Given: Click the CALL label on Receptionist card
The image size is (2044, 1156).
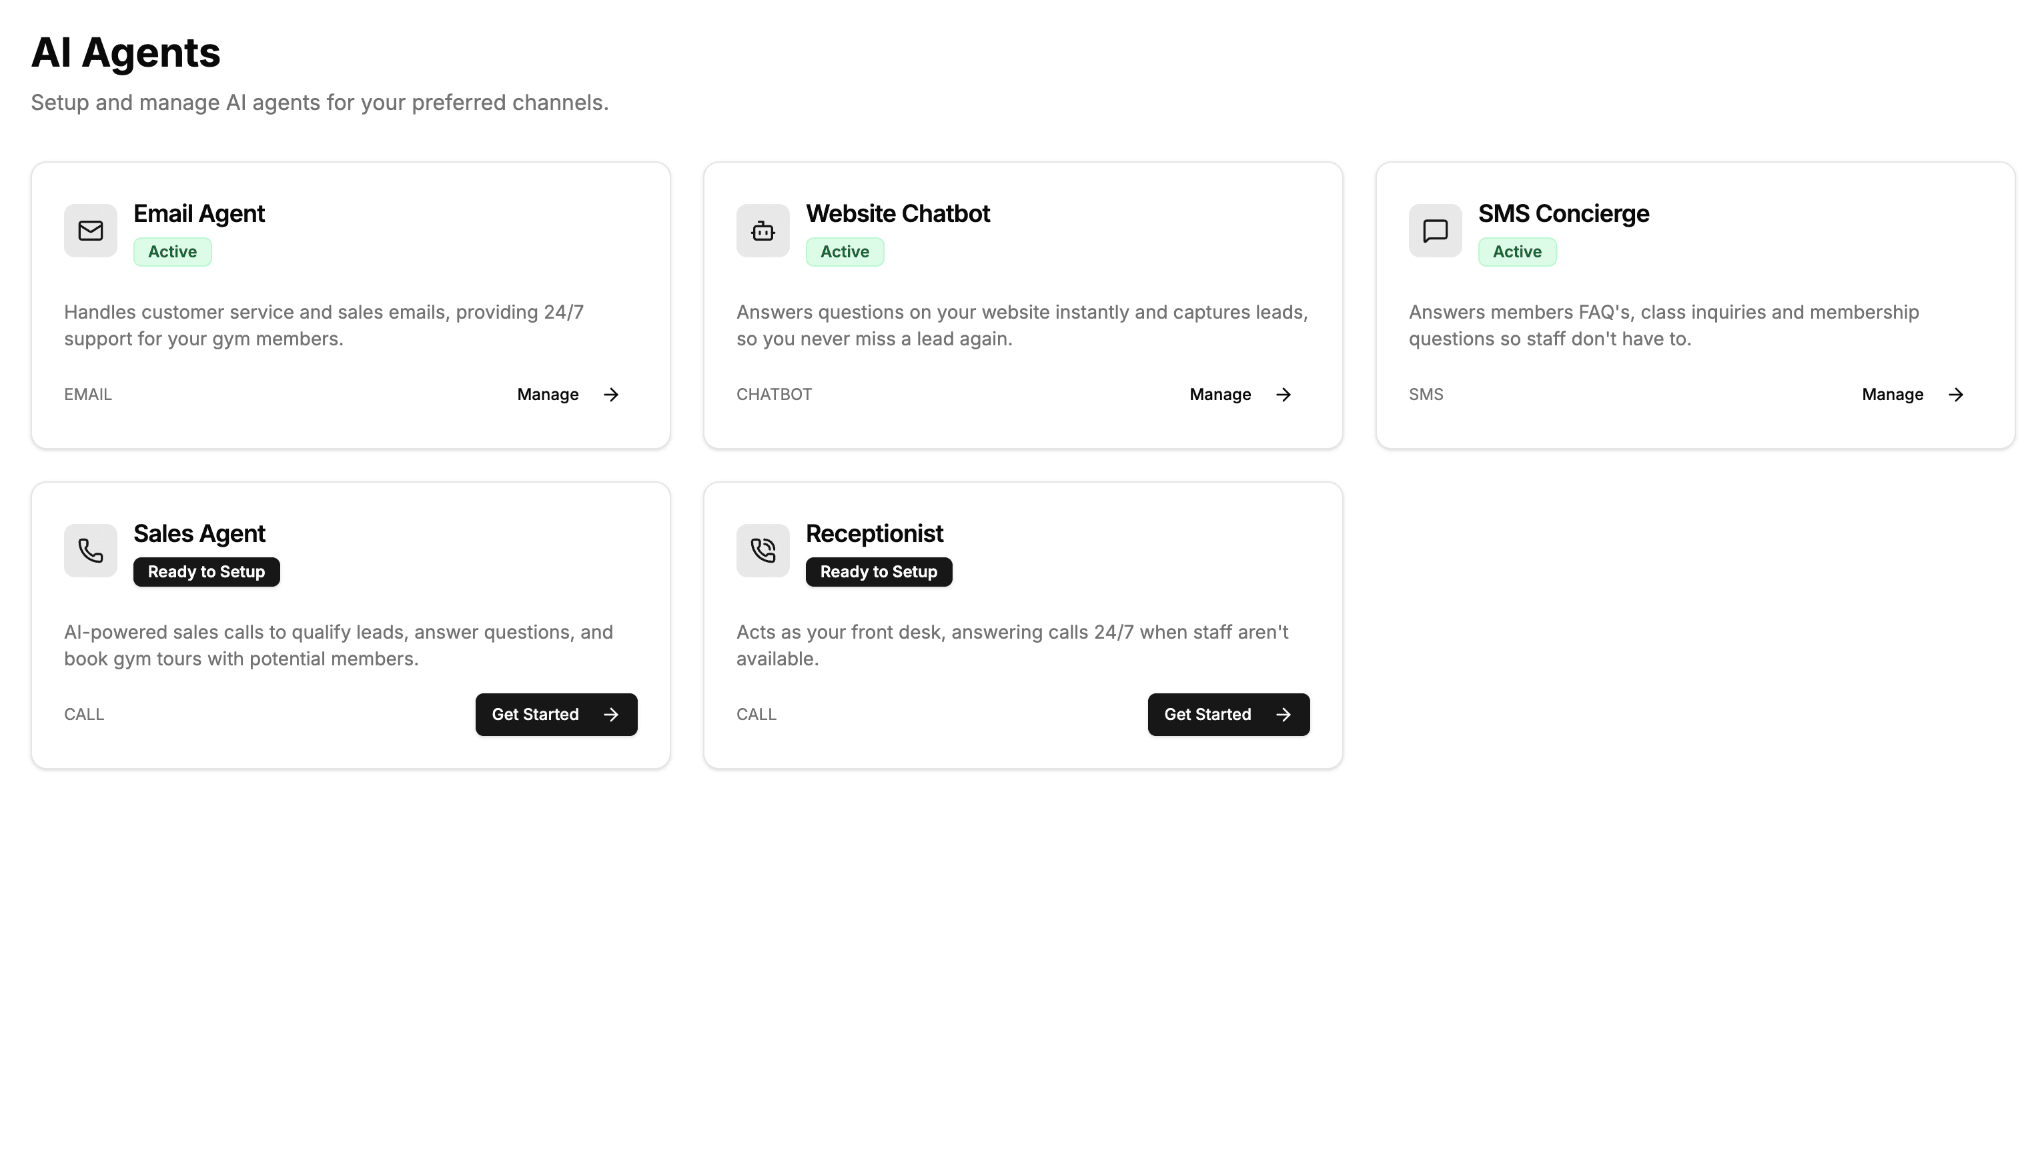Looking at the screenshot, I should coord(756,715).
